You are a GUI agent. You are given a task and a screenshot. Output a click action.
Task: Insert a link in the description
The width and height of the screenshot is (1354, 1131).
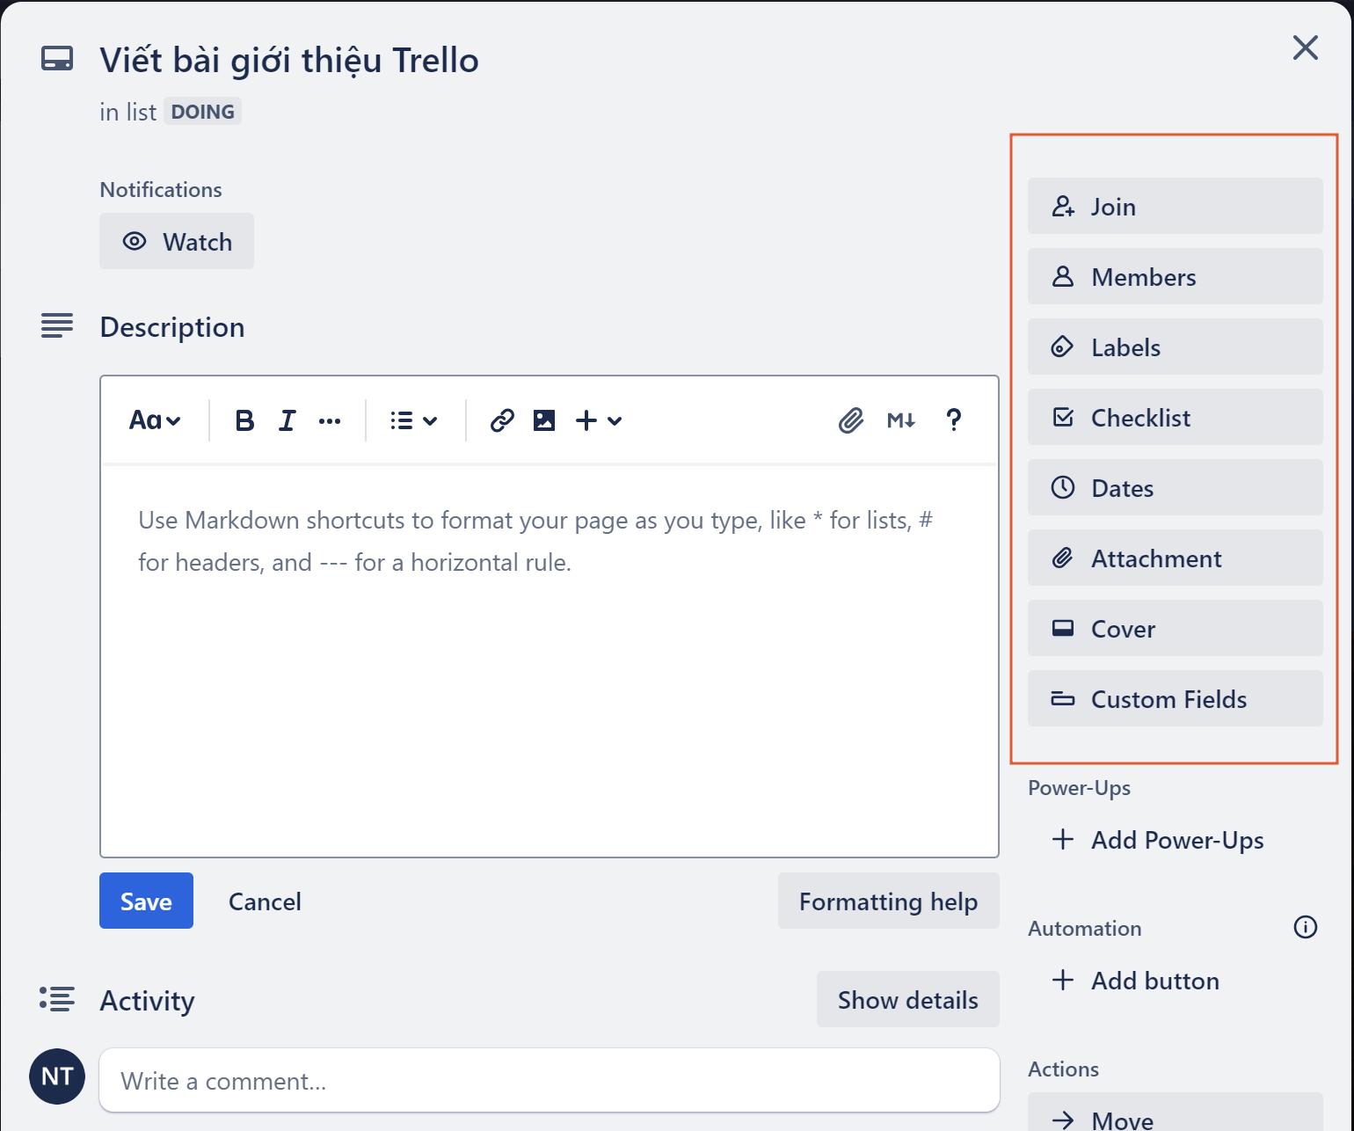pyautogui.click(x=502, y=420)
